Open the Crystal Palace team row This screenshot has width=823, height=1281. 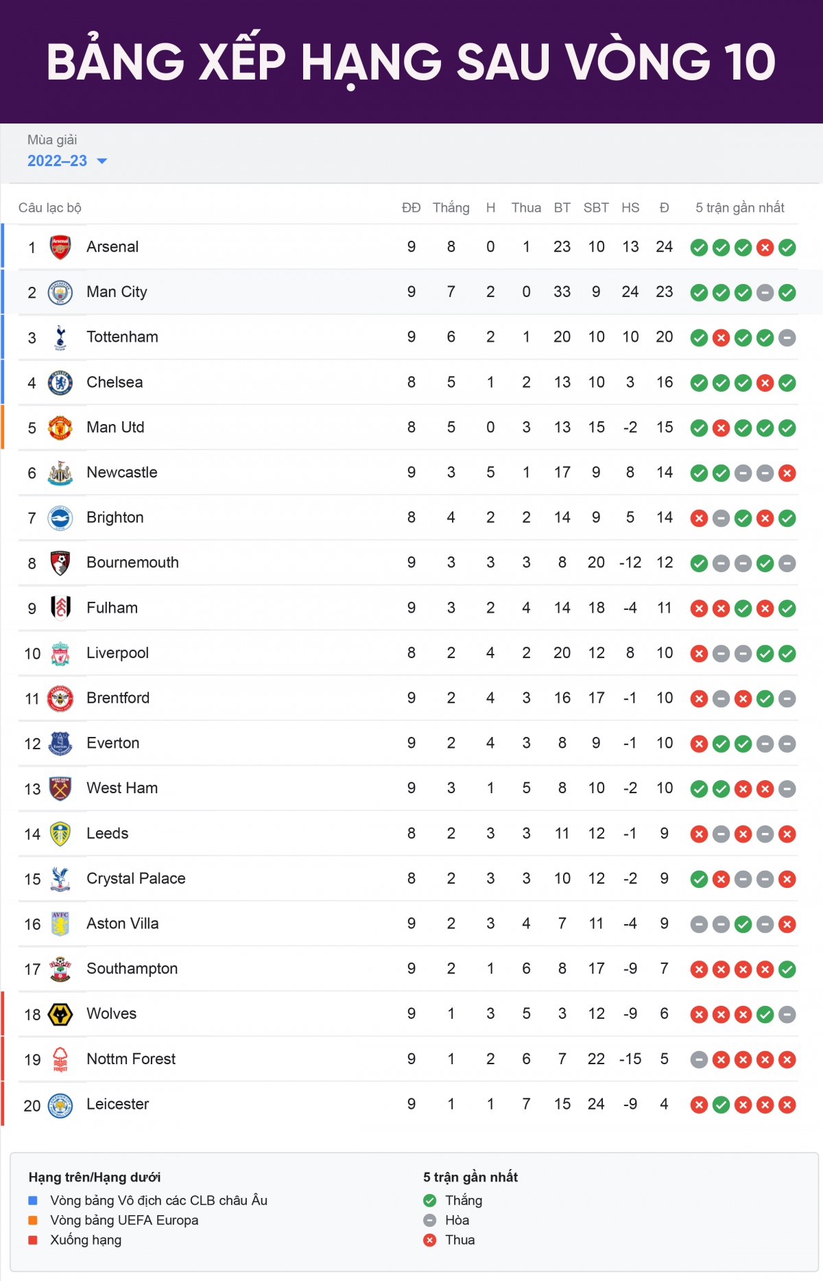pos(408,878)
